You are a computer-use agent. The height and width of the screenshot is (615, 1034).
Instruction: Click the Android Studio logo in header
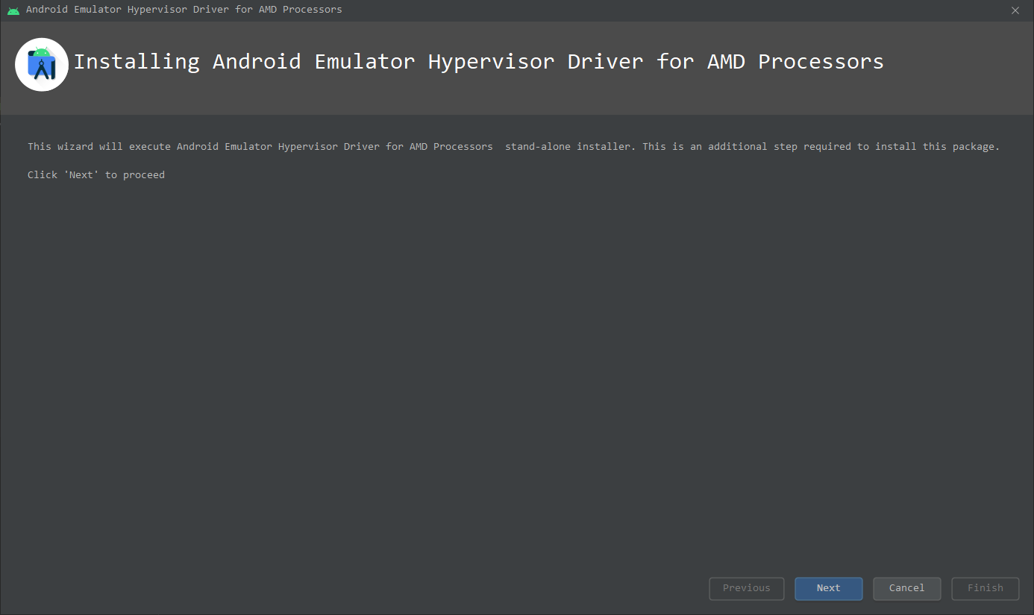pyautogui.click(x=42, y=65)
